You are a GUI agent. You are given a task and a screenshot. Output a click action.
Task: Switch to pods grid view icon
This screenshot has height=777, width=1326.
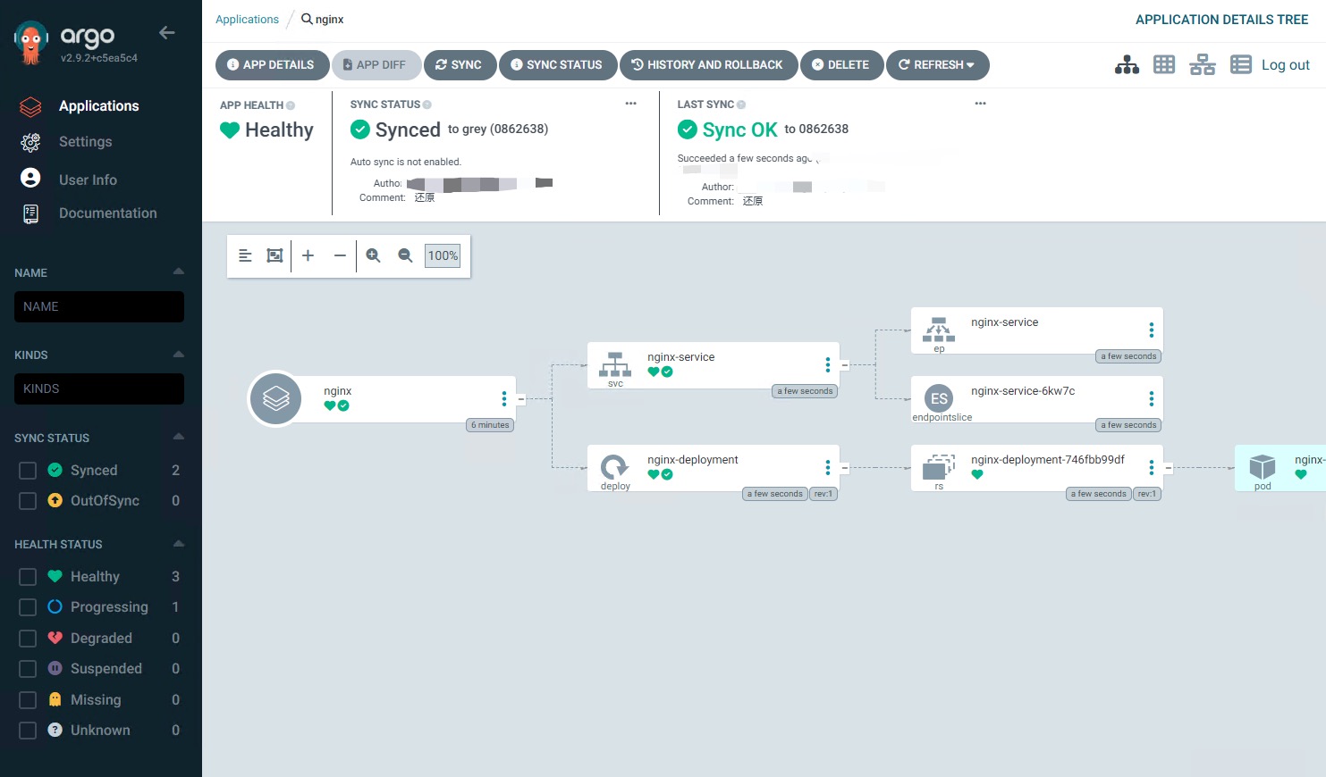(x=1164, y=65)
